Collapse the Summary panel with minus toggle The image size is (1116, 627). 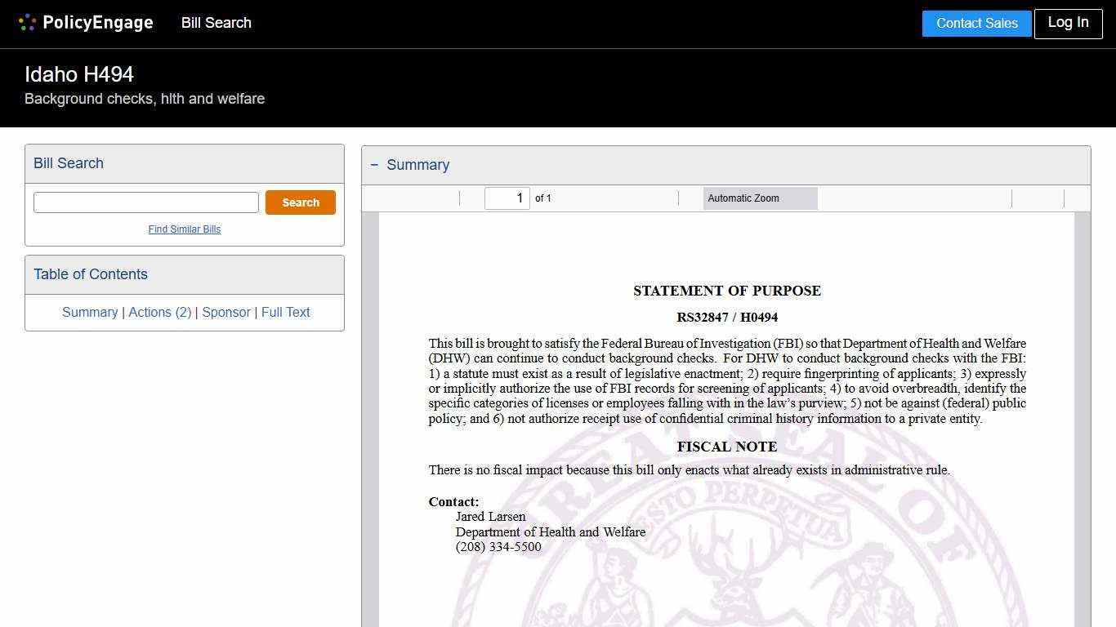(374, 165)
